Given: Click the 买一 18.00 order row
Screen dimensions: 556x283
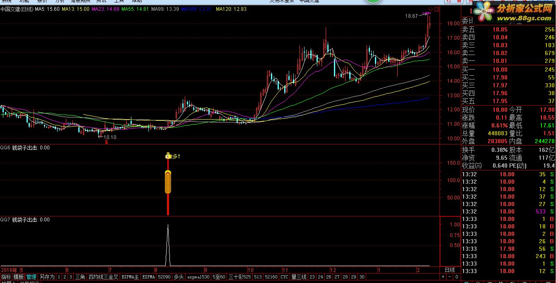Looking at the screenshot, I should click(508, 70).
